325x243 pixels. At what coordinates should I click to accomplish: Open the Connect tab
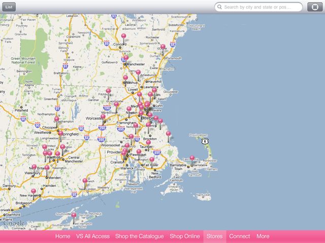pos(239,236)
